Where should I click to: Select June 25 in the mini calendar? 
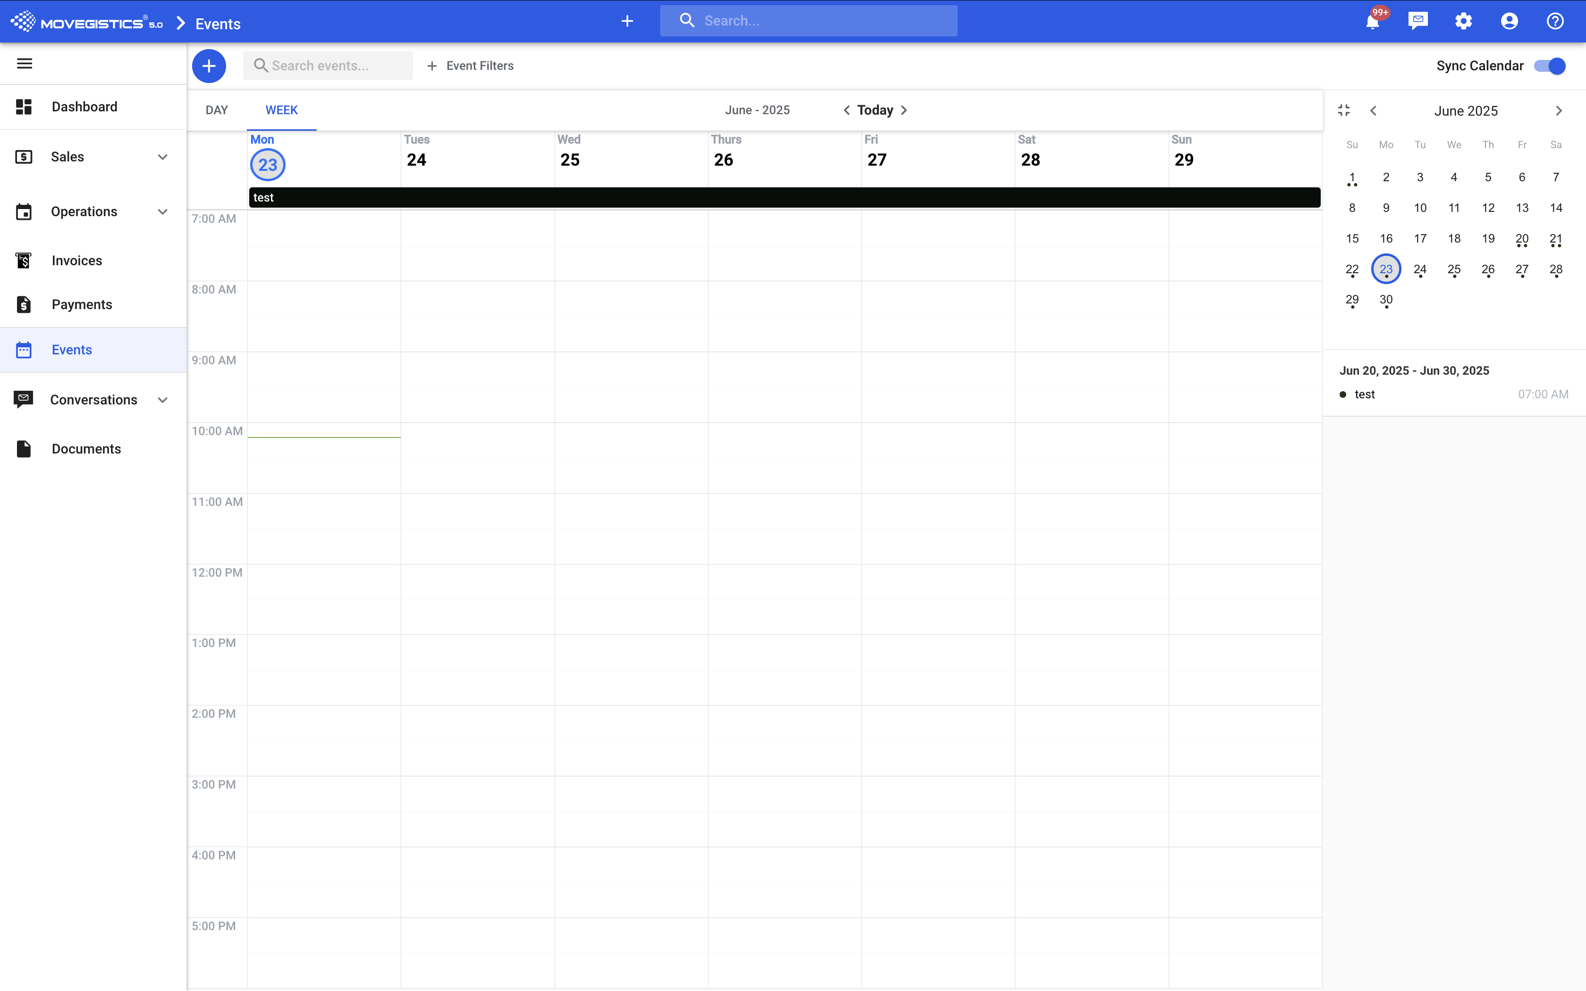coord(1454,269)
